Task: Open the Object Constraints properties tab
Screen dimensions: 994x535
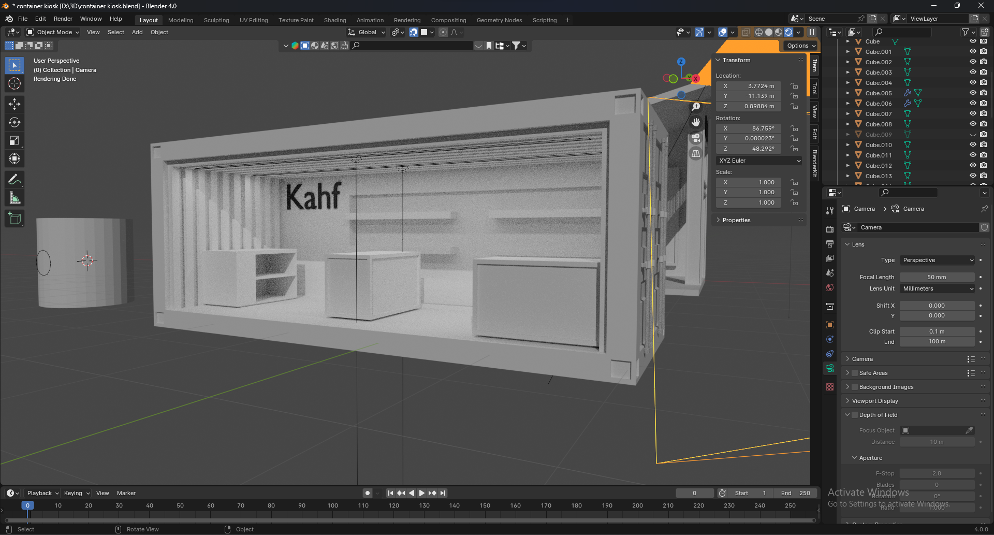Action: [x=830, y=354]
